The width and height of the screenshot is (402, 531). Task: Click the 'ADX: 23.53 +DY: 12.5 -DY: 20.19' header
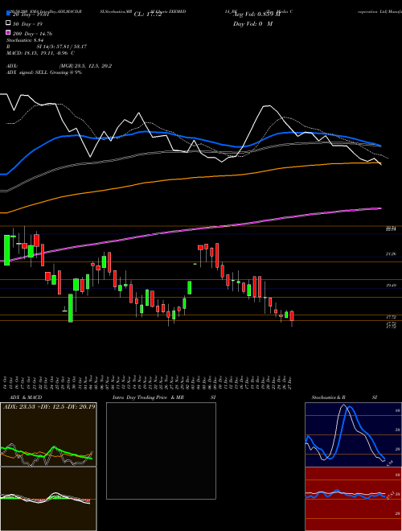tap(49, 407)
